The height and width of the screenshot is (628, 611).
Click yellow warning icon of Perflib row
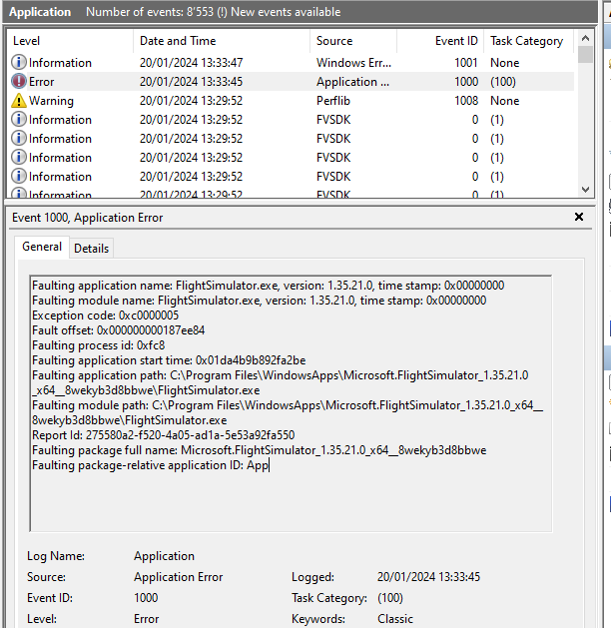coord(18,101)
